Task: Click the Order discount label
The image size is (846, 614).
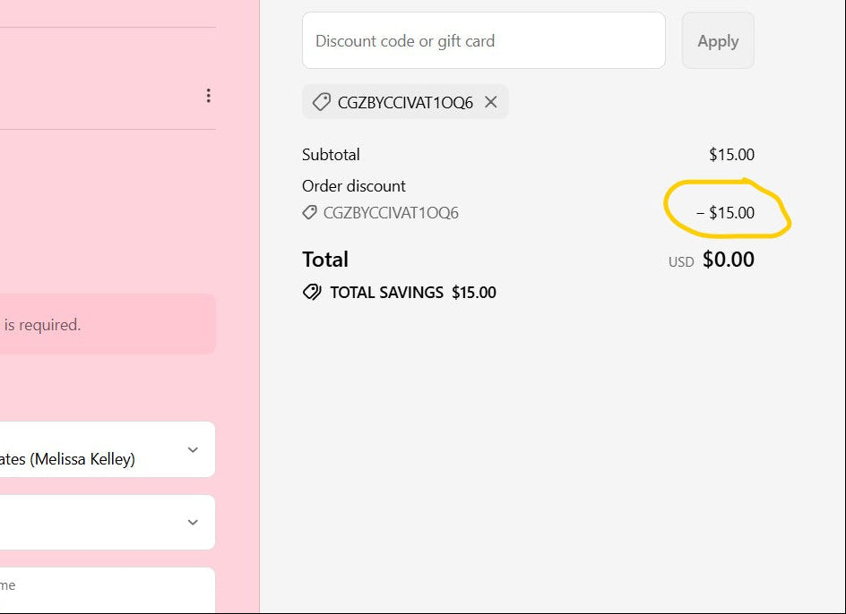Action: [354, 186]
